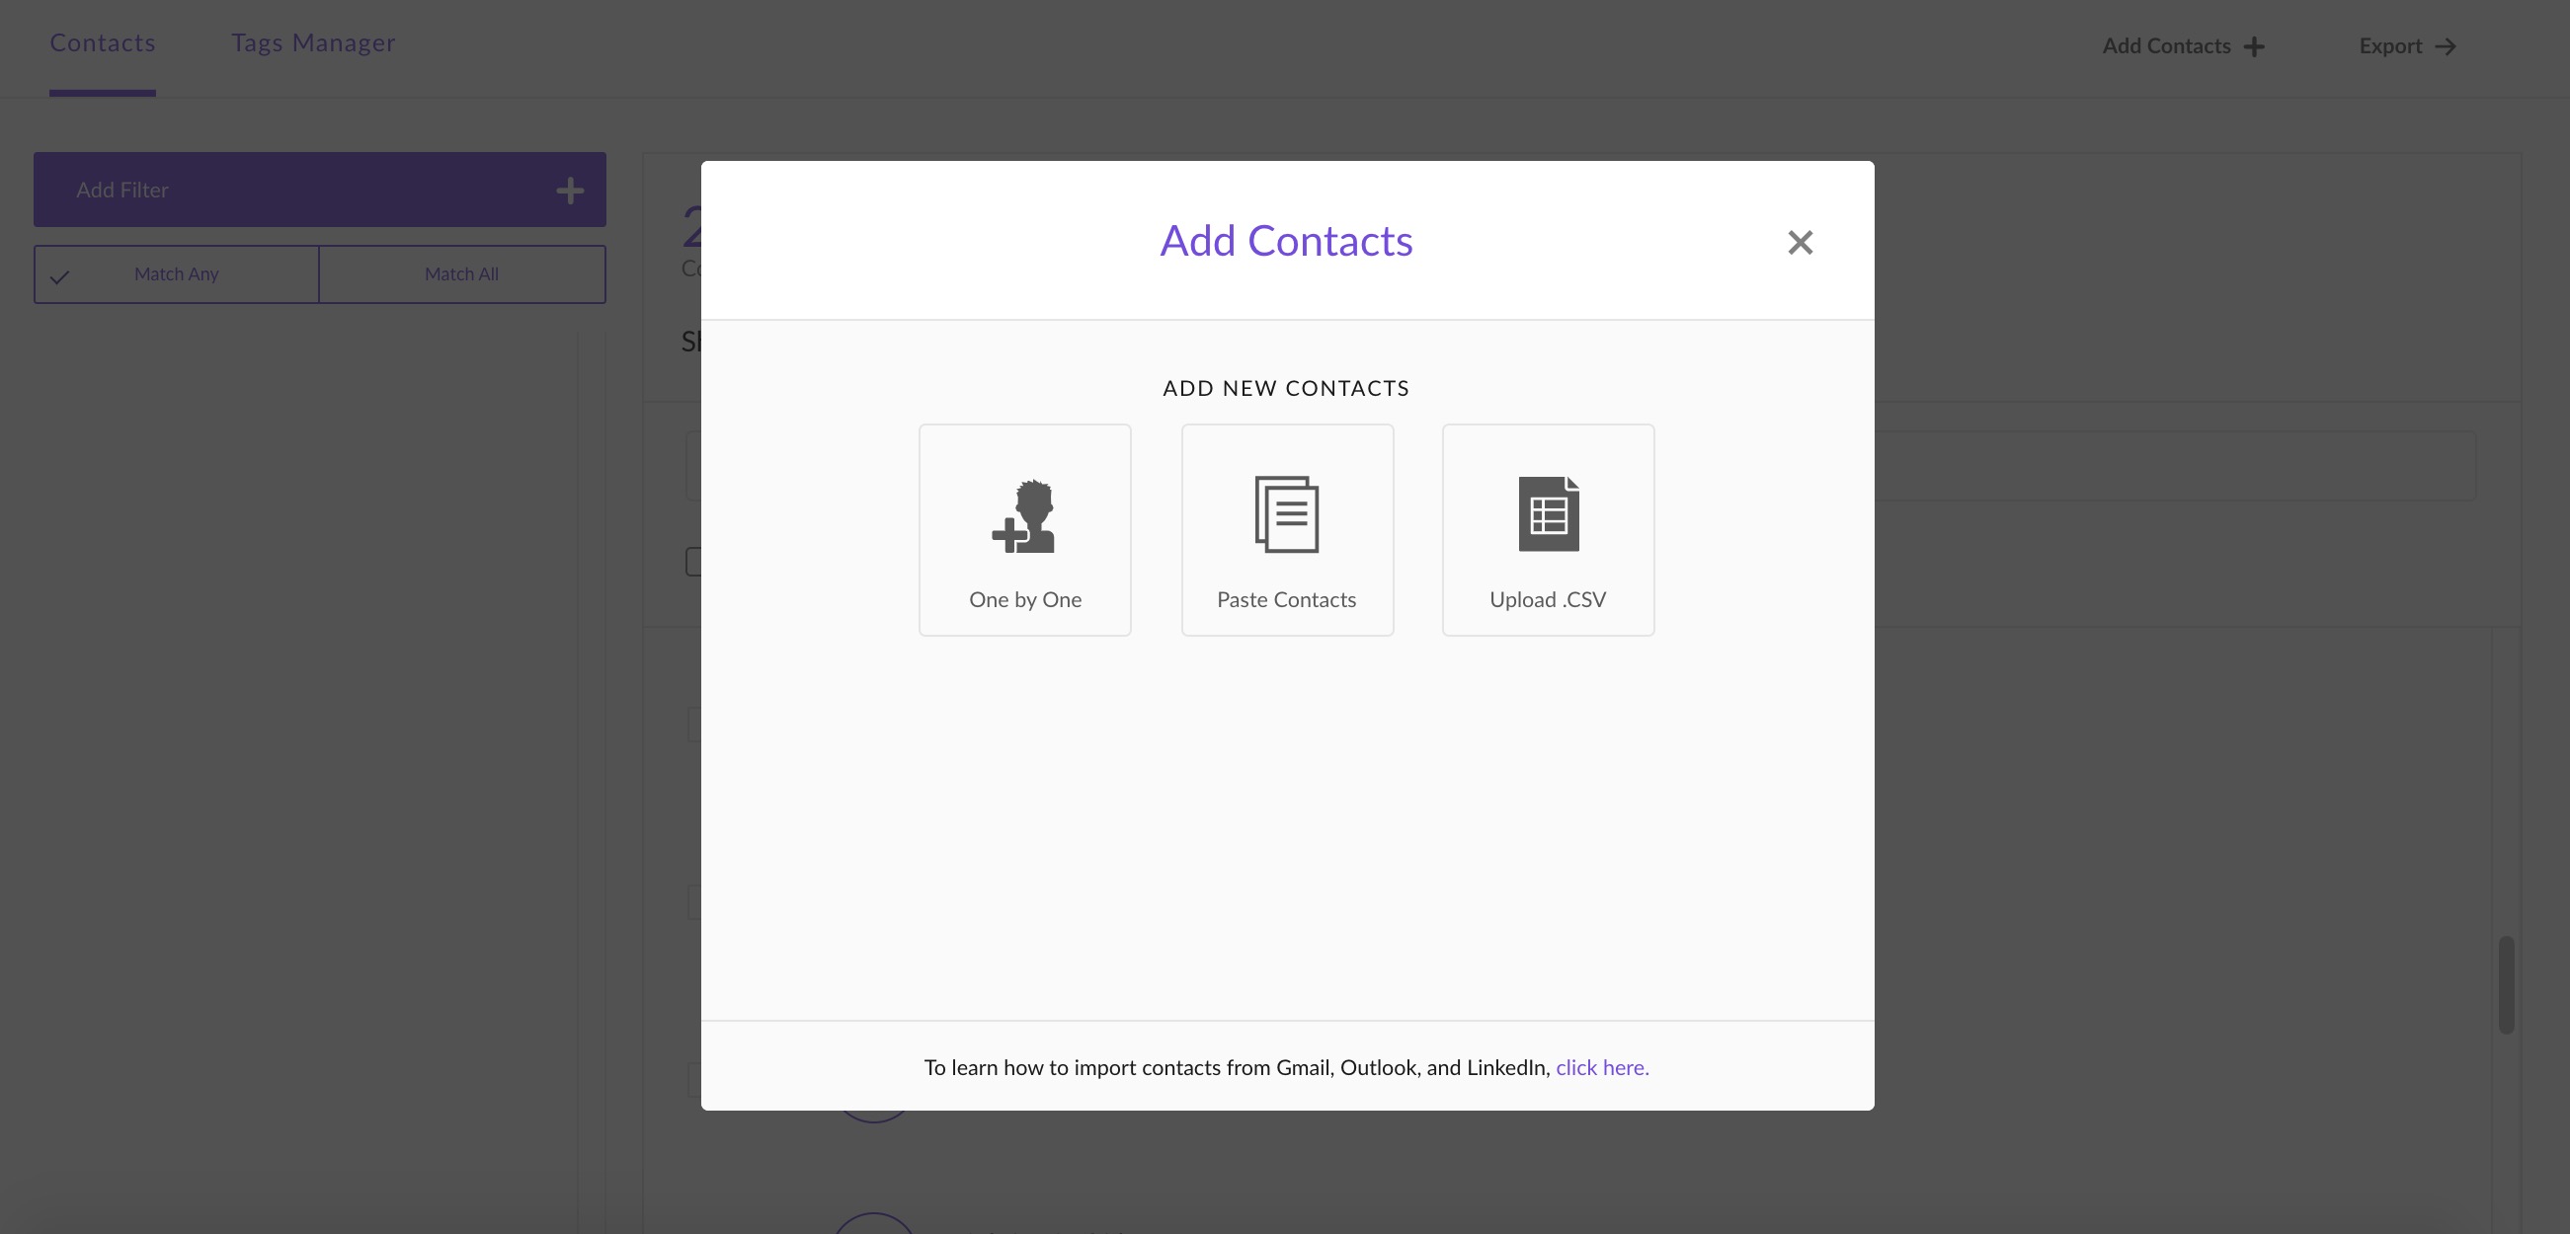This screenshot has height=1234, width=2570.
Task: Choose the One by One contact option
Action: click(x=1024, y=530)
